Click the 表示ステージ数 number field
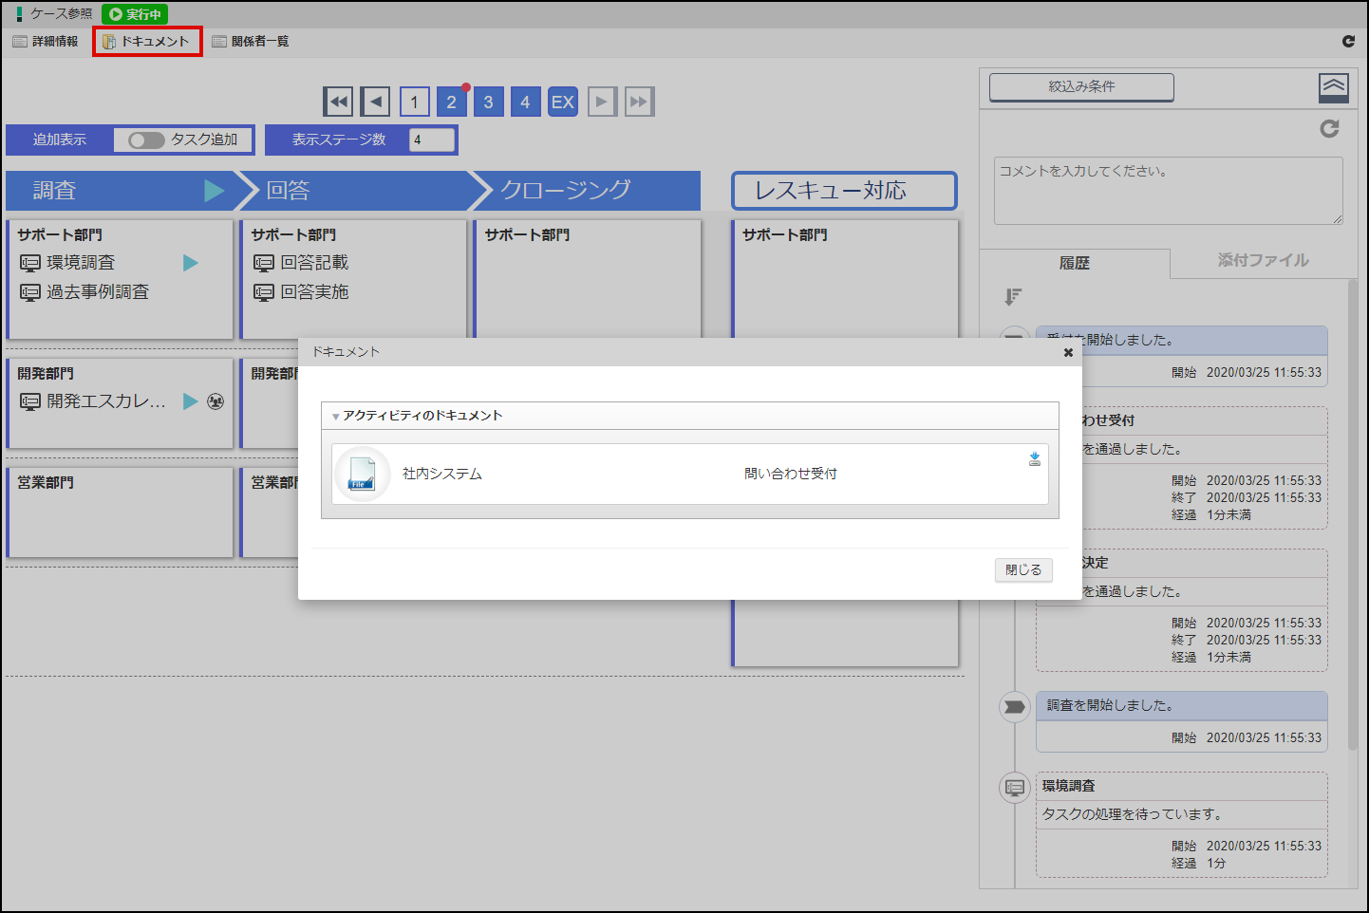 [x=431, y=140]
